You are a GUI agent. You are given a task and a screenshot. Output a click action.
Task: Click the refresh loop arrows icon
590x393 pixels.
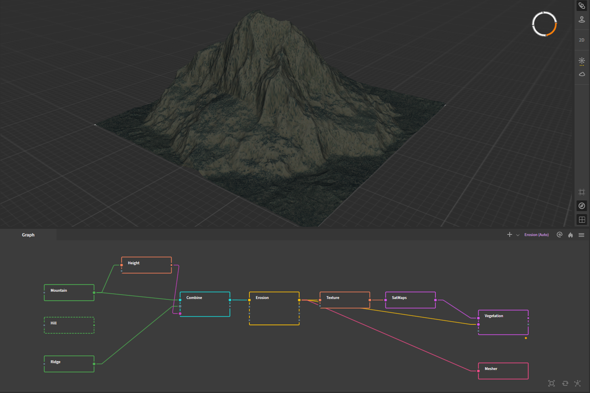tap(565, 383)
